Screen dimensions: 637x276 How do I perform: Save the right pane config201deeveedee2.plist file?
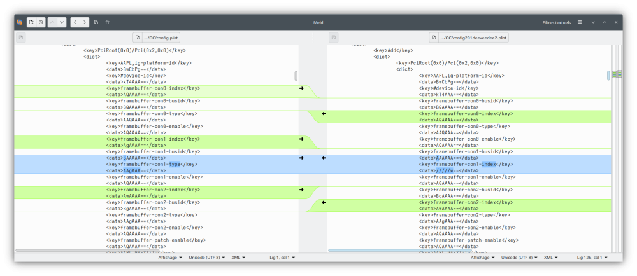[334, 38]
